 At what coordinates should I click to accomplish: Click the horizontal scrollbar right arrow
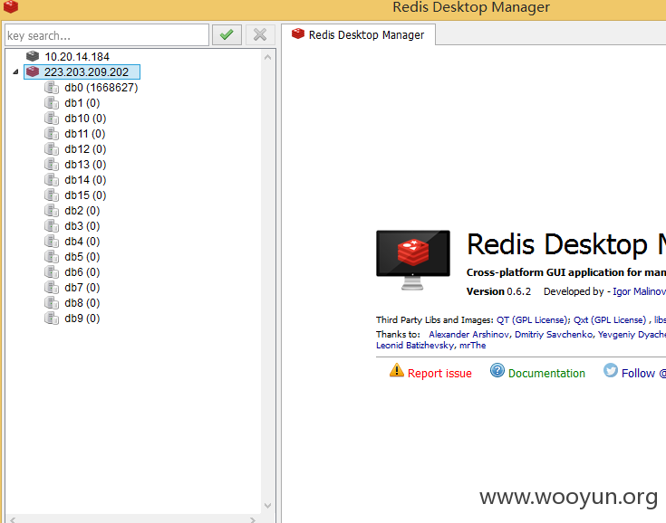pos(253,519)
